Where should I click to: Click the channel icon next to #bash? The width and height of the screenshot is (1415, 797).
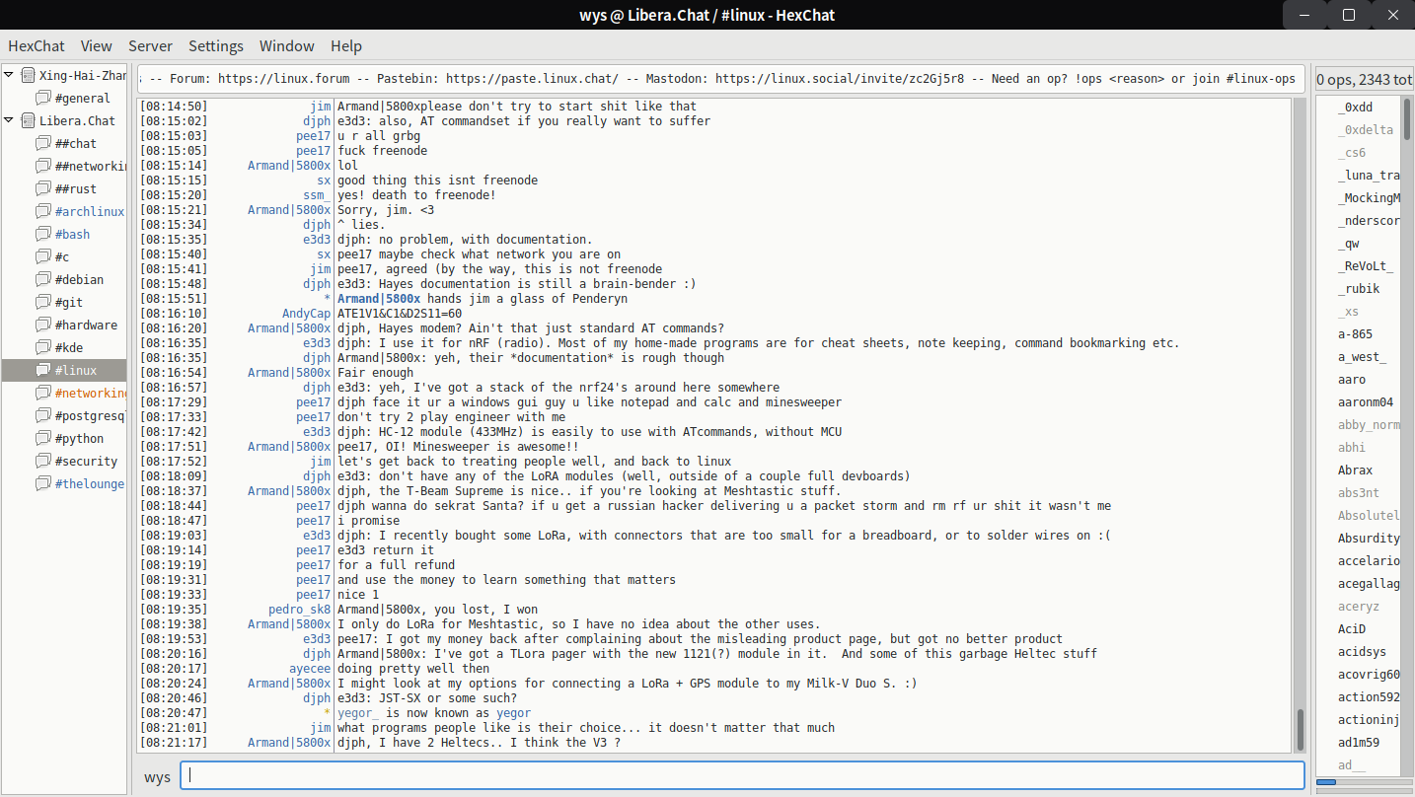[x=42, y=234]
